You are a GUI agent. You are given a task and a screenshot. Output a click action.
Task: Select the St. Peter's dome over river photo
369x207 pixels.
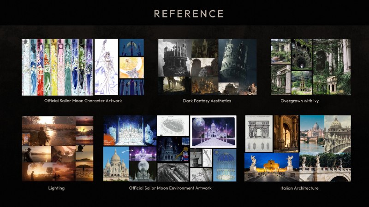[312, 134]
